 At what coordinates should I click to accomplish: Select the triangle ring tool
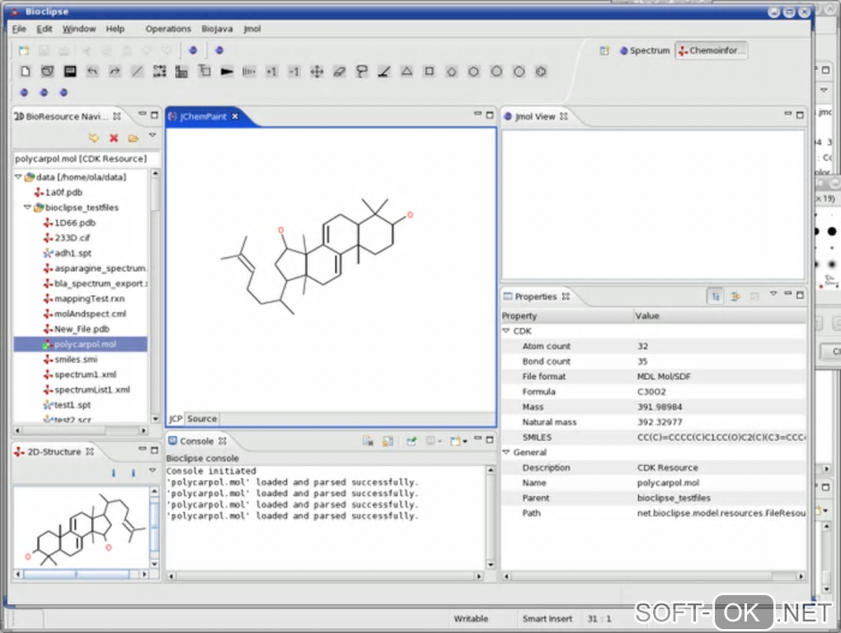point(406,71)
